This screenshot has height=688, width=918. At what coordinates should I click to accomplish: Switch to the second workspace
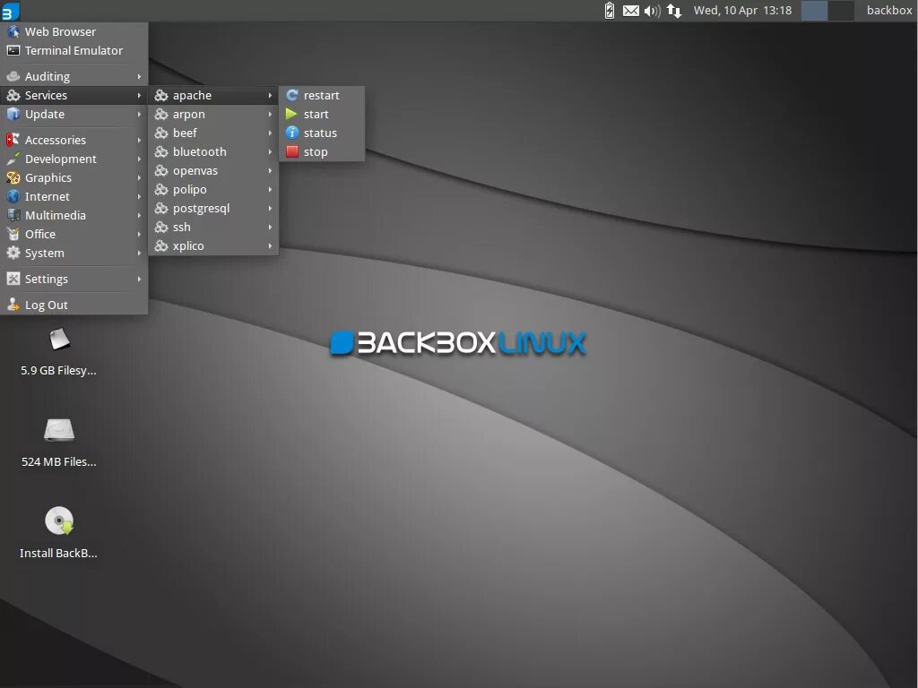(x=841, y=11)
